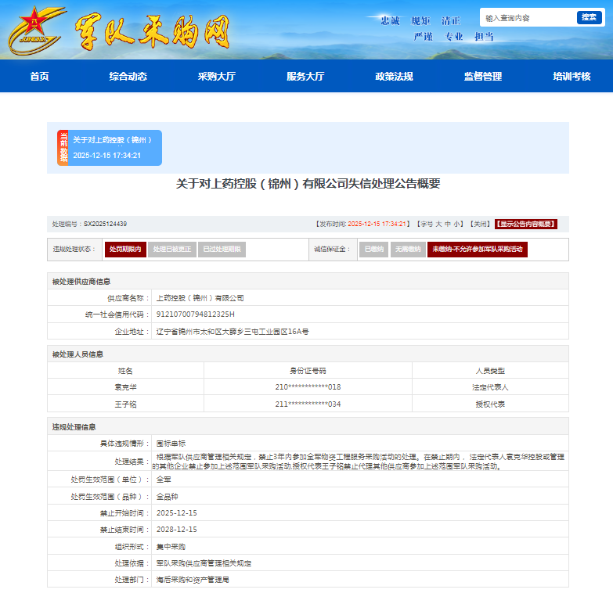613x593 pixels.
Task: Click the 处罚期限内 status button
Action: tap(125, 250)
